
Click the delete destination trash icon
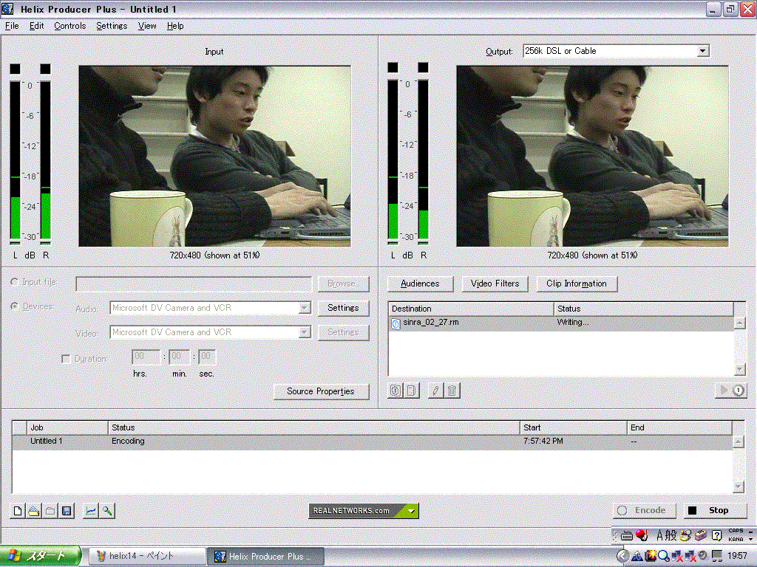coord(452,391)
